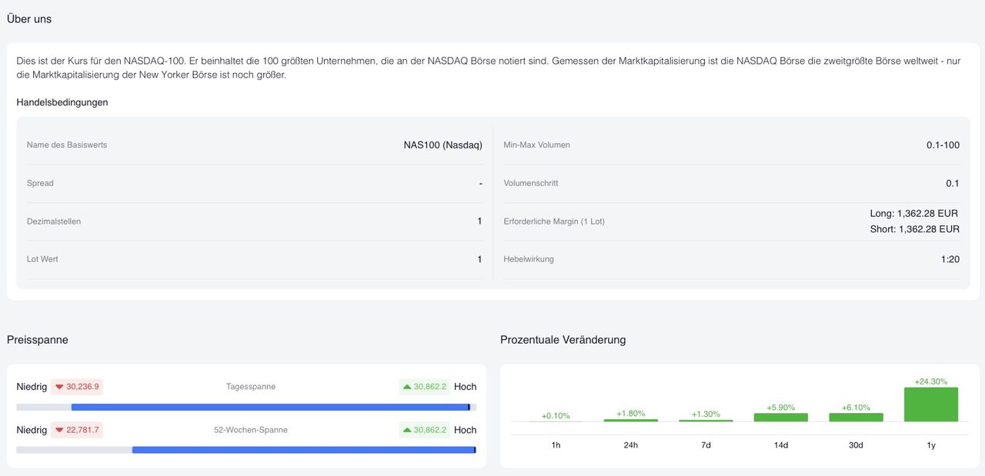Select the 24h bar in the percentage change chart
Screen dimensions: 985x476
[631, 420]
